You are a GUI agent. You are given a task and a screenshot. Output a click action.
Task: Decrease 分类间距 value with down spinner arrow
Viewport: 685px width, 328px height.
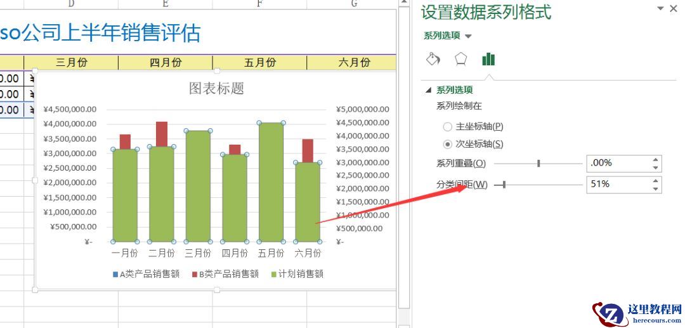coord(655,188)
